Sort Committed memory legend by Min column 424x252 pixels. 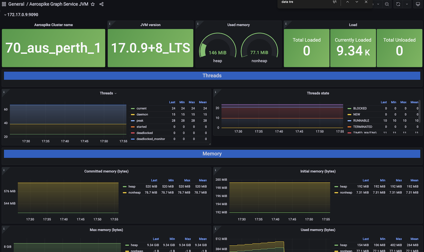pos(171,180)
